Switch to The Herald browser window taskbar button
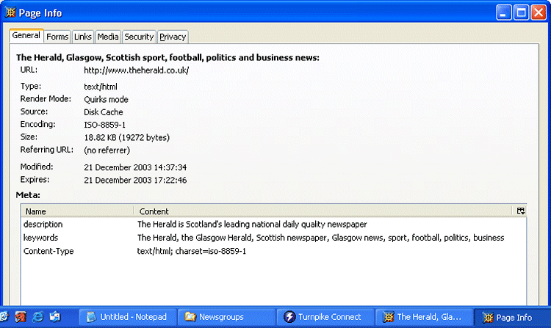This screenshot has height=328, width=551. (x=424, y=317)
